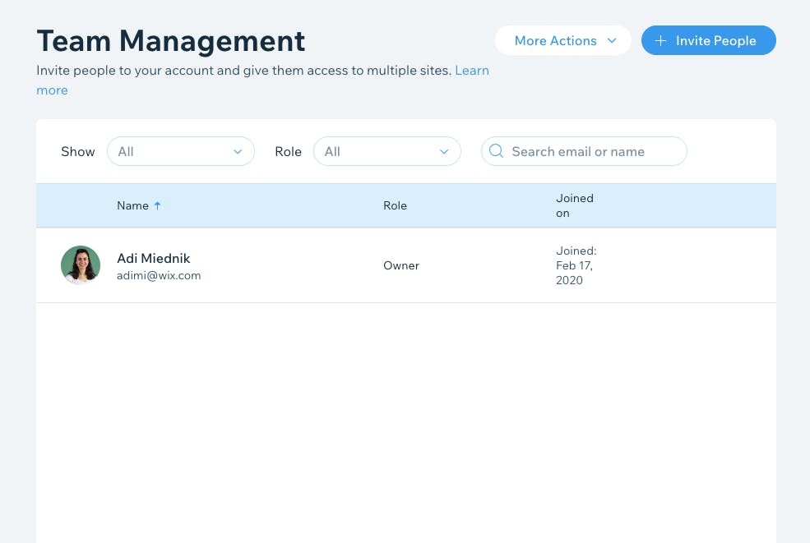
Task: Click the magnifying glass search icon
Action: 496,151
